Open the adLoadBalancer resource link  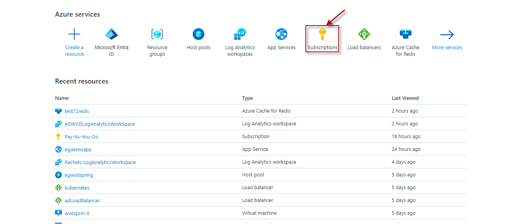click(x=82, y=200)
